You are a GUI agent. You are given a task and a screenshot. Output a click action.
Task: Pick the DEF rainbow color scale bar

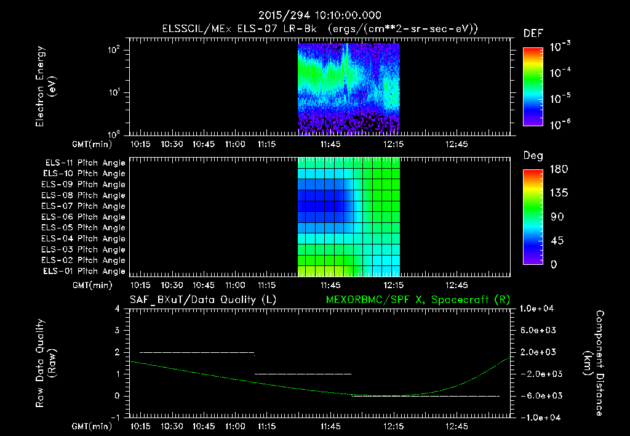click(533, 87)
